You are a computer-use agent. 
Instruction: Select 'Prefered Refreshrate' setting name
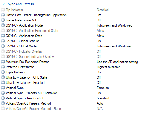point(20,67)
